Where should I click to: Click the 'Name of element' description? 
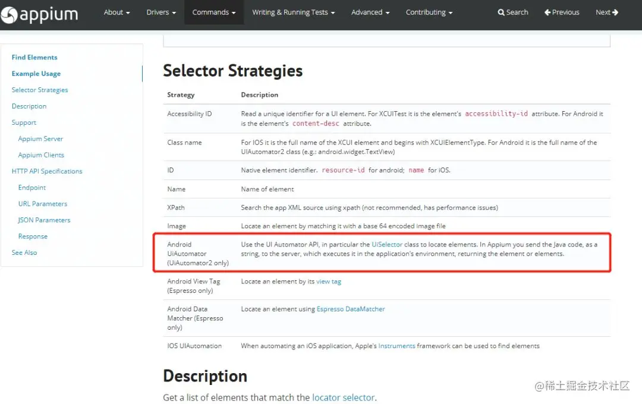(267, 189)
